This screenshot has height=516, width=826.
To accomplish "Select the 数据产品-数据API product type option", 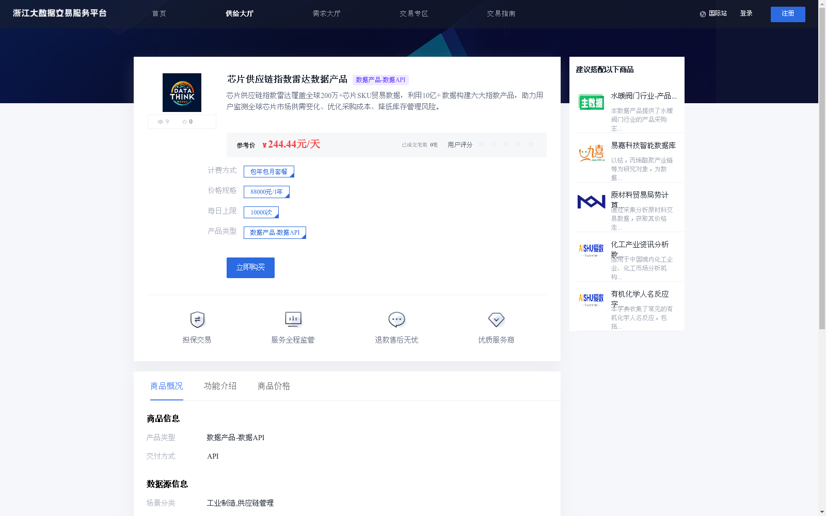I will (x=275, y=233).
